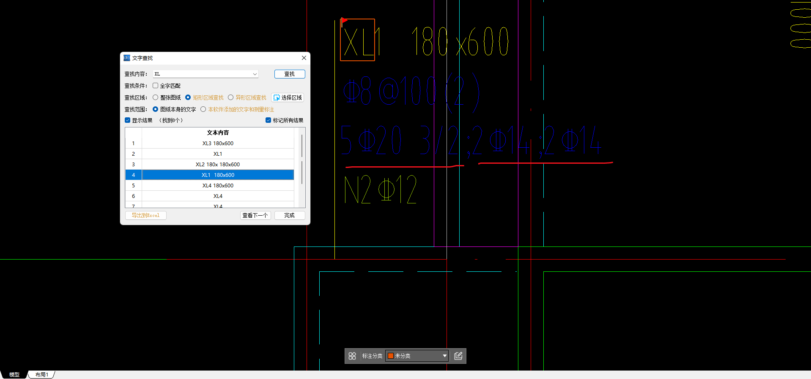Open the 未分类 annotation category dropdown
Screen dimensions: 811x379
[x=417, y=356]
